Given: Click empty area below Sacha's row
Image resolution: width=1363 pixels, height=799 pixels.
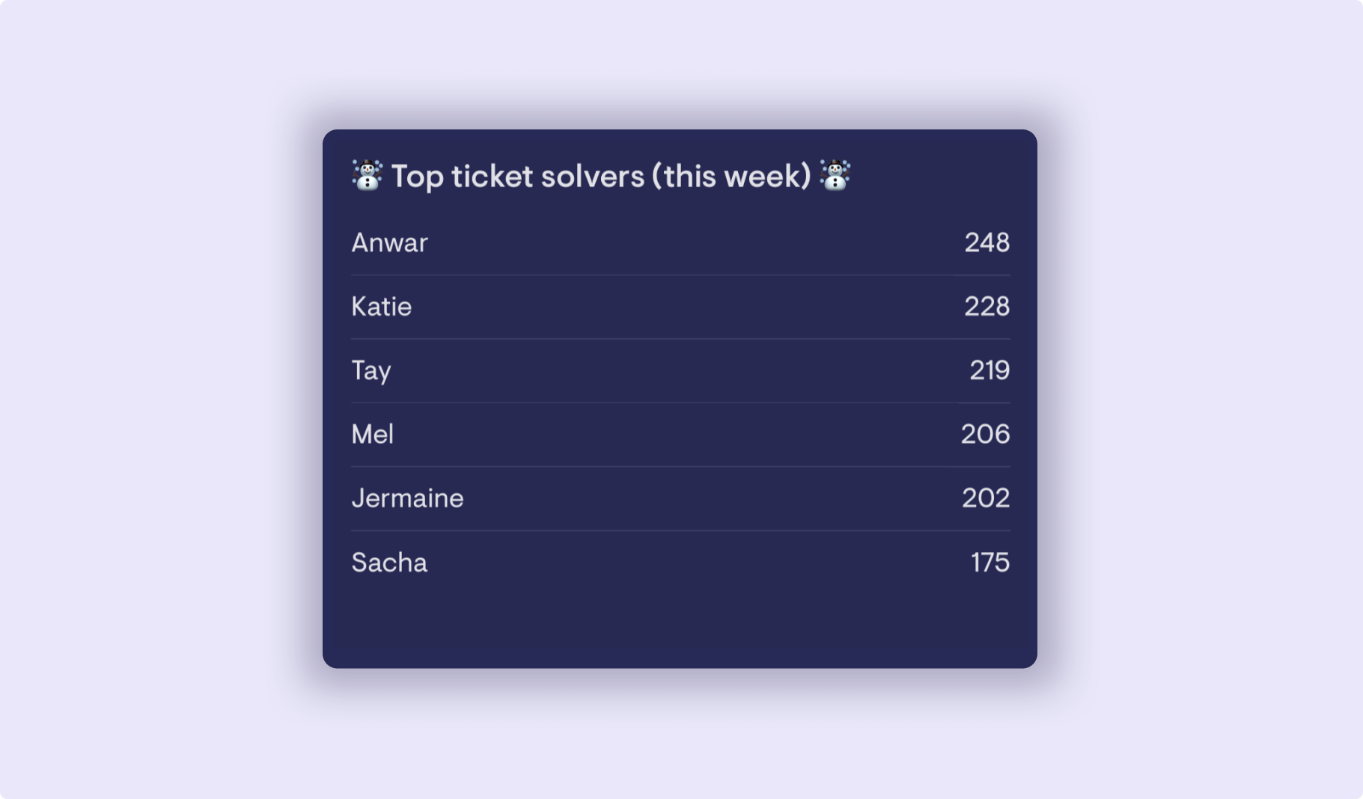Looking at the screenshot, I should pos(680,625).
